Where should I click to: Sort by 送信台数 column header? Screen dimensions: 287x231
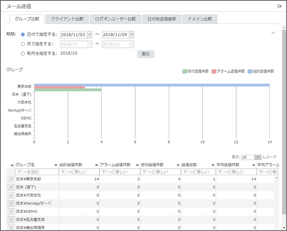[189, 165]
